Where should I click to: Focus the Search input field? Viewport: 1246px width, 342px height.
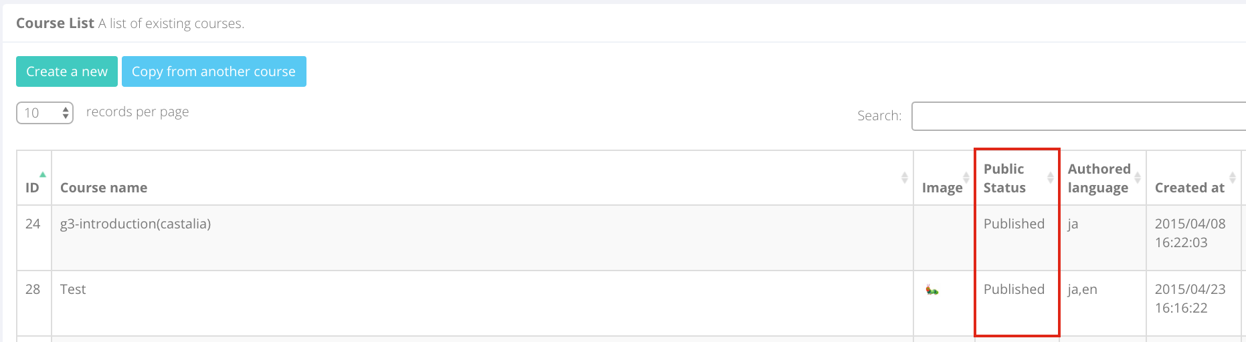coord(1079,116)
